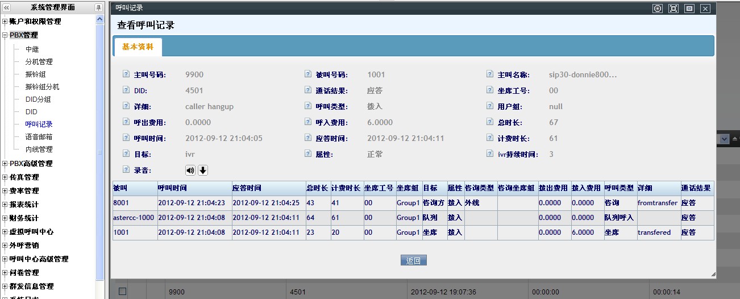This screenshot has height=299, width=740.
Task: Play the call recording via speaker icon
Action: [x=190, y=171]
